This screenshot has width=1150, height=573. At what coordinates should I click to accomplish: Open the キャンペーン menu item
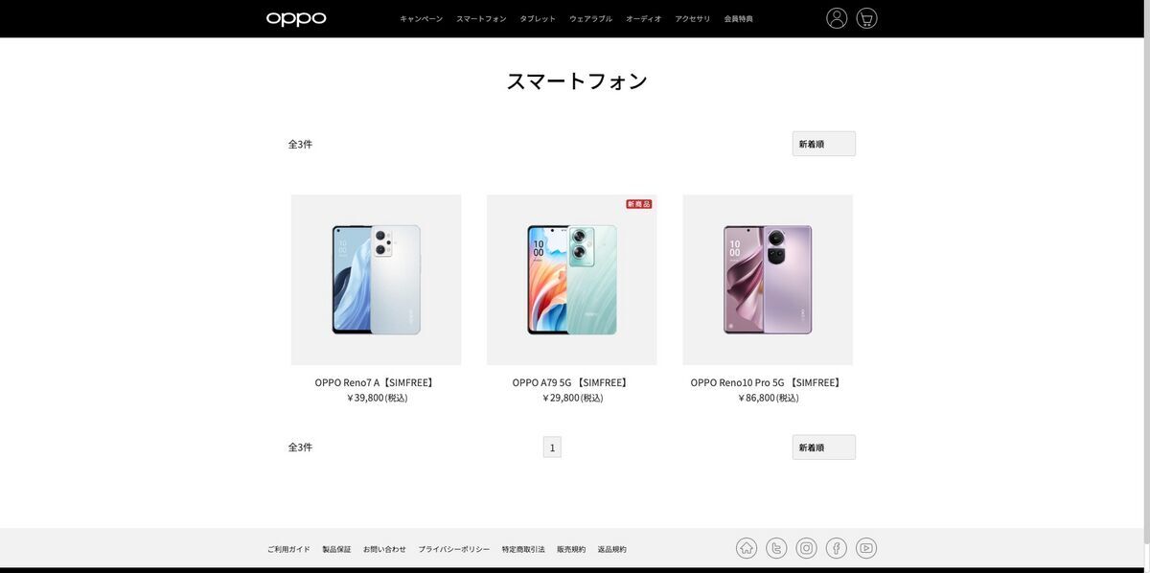coord(422,19)
